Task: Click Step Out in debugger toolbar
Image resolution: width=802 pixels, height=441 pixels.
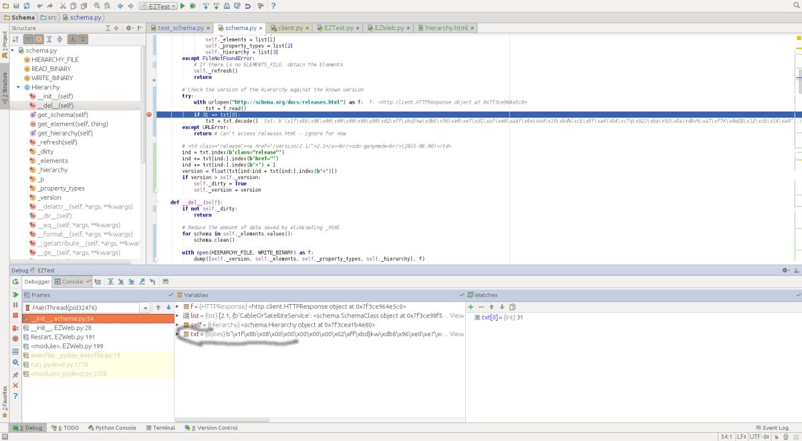Action: (142, 281)
